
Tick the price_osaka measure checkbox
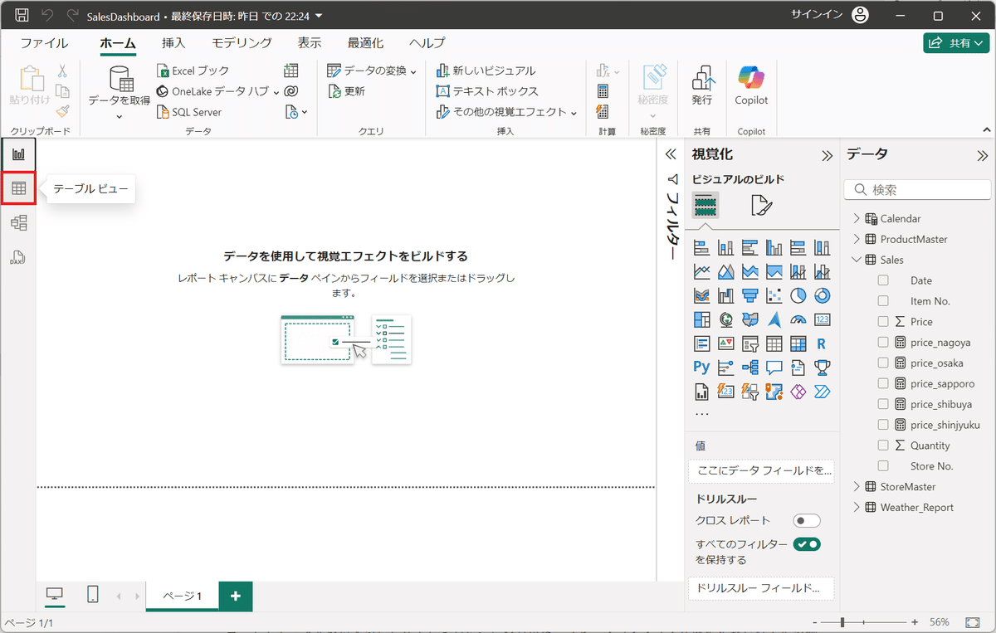pyautogui.click(x=883, y=363)
